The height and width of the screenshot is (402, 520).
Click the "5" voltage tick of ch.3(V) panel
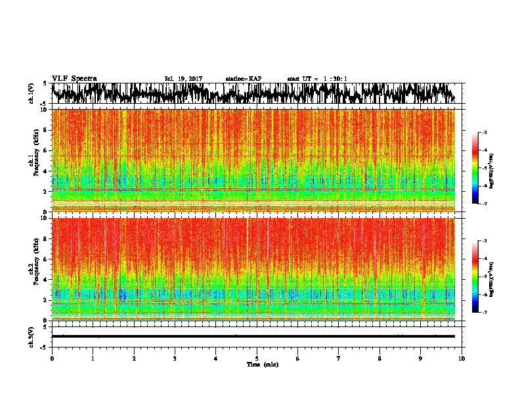pos(45,327)
